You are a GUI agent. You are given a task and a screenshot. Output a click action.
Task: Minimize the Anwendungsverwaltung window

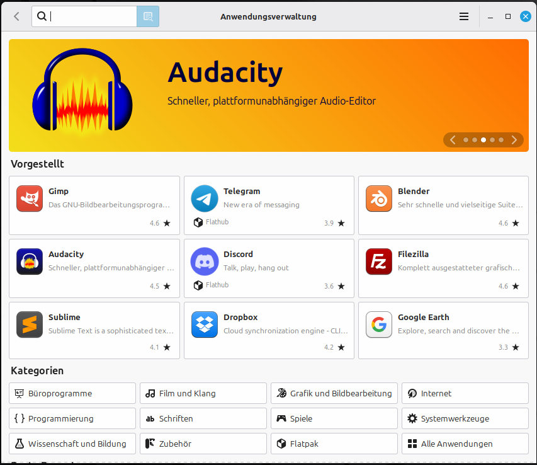(x=490, y=16)
